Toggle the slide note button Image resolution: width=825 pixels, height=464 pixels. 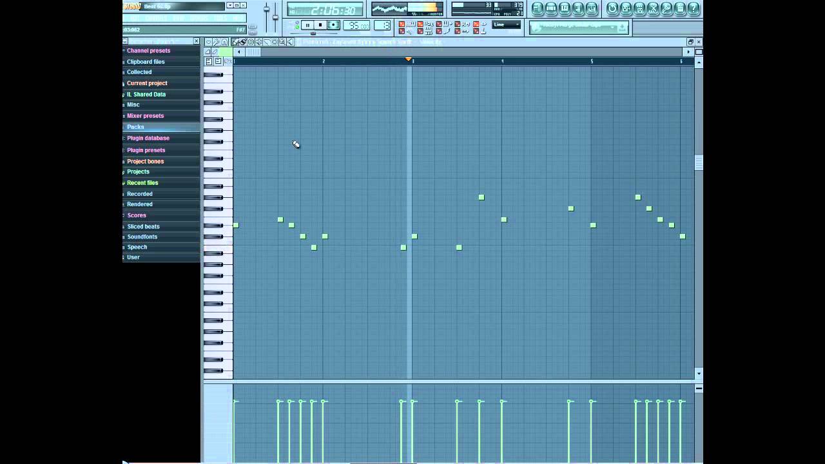208,52
